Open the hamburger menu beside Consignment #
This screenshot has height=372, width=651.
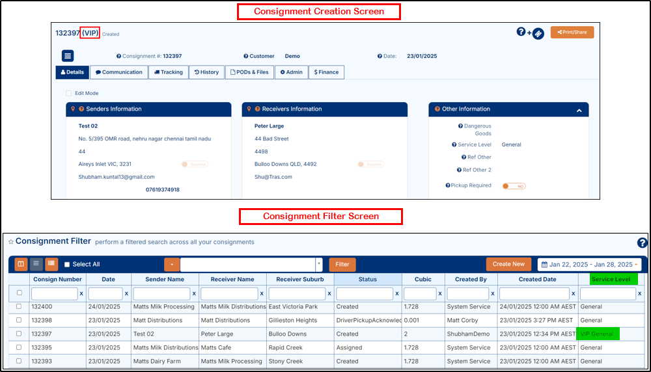click(68, 56)
